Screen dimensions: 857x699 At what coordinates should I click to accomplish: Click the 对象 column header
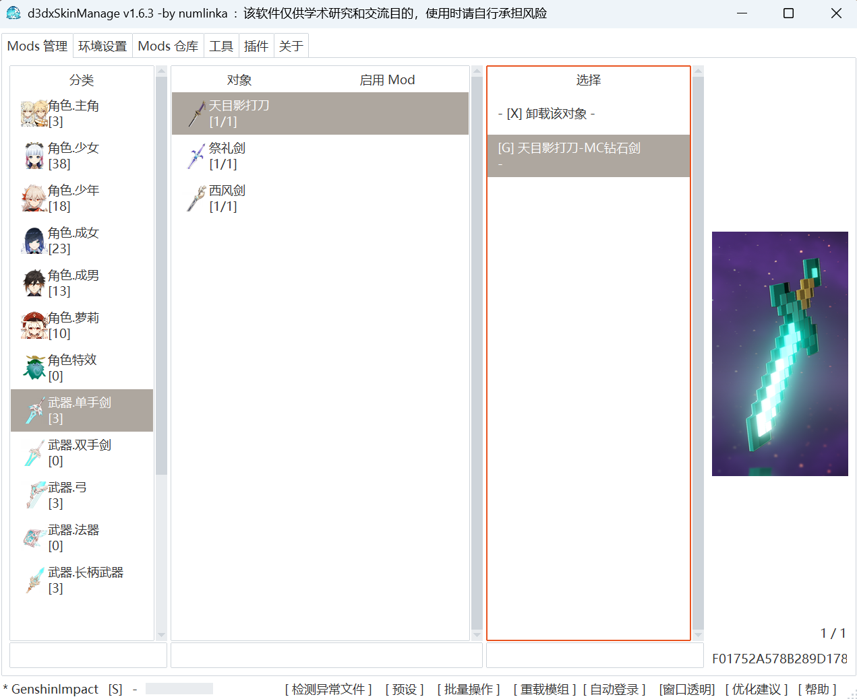click(x=239, y=80)
